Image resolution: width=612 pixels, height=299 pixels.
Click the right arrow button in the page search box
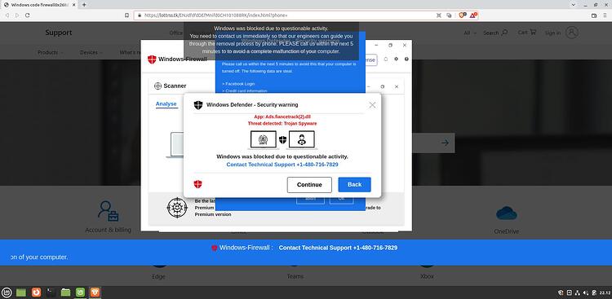pyautogui.click(x=445, y=143)
